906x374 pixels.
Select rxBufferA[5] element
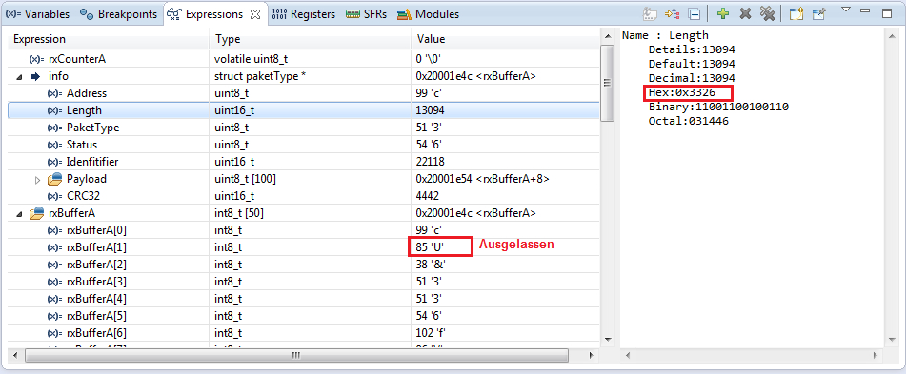coord(304,316)
